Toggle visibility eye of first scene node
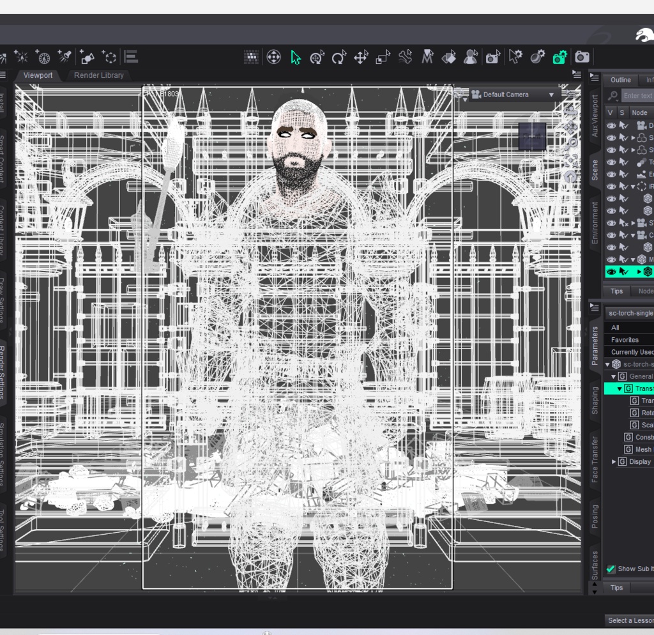Viewport: 654px width, 635px height. [611, 125]
